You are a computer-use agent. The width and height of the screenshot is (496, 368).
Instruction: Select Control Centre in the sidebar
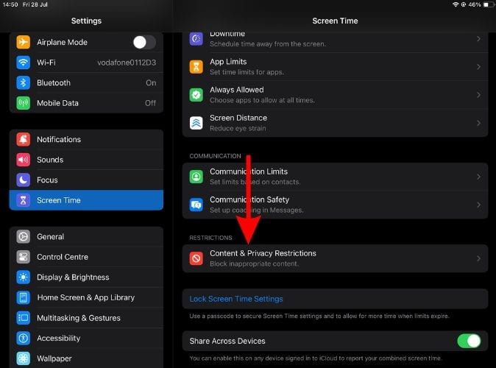tap(86, 257)
